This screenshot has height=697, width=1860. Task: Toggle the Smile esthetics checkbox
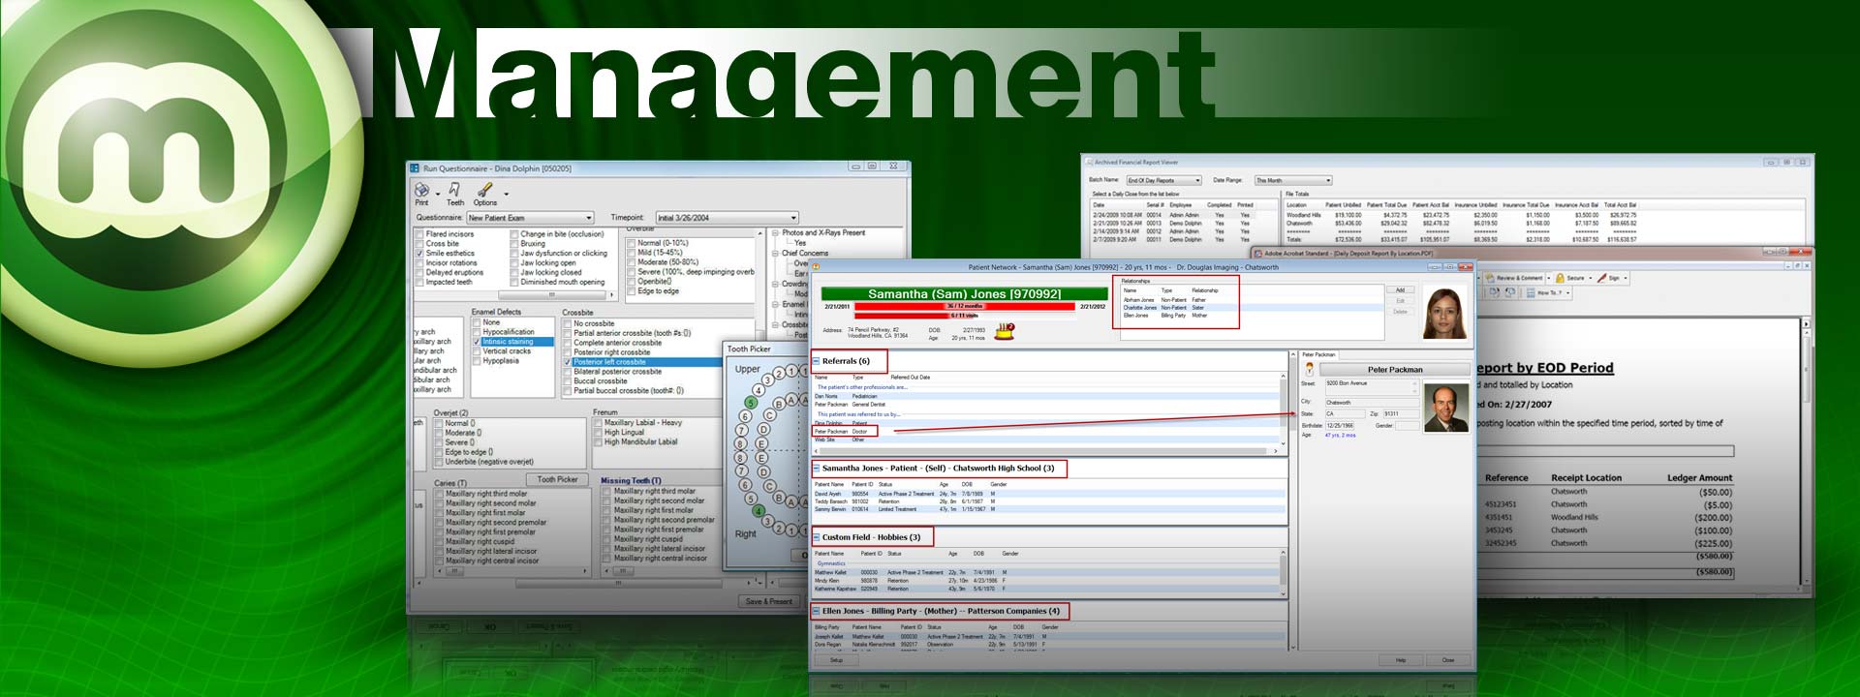pyautogui.click(x=419, y=254)
